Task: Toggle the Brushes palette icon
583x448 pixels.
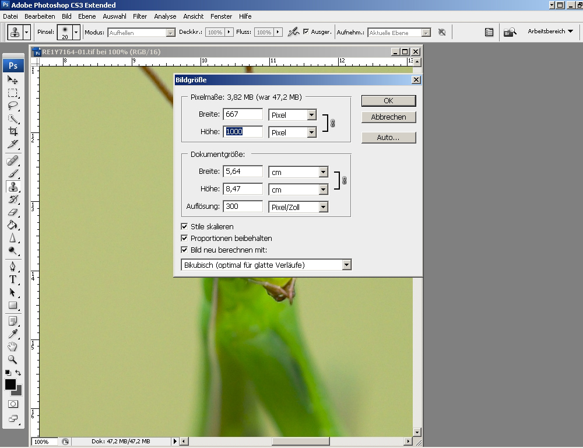Action: [x=489, y=32]
